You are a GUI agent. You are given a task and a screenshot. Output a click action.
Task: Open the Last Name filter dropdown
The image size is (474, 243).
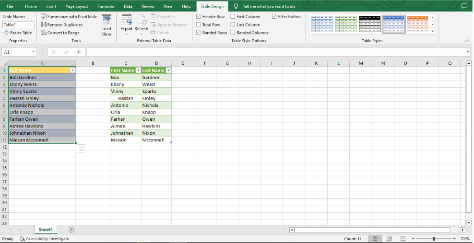[x=168, y=70]
